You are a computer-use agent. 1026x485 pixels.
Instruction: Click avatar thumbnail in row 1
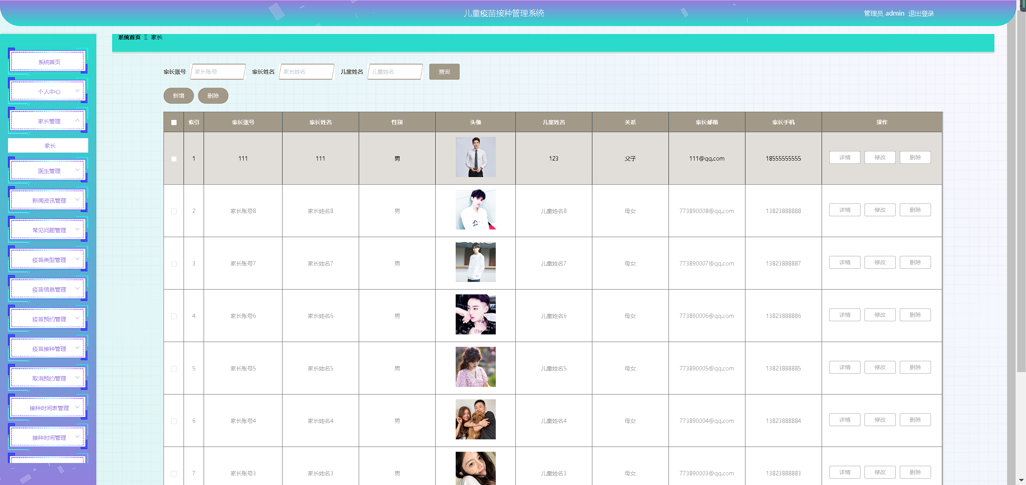pos(475,157)
